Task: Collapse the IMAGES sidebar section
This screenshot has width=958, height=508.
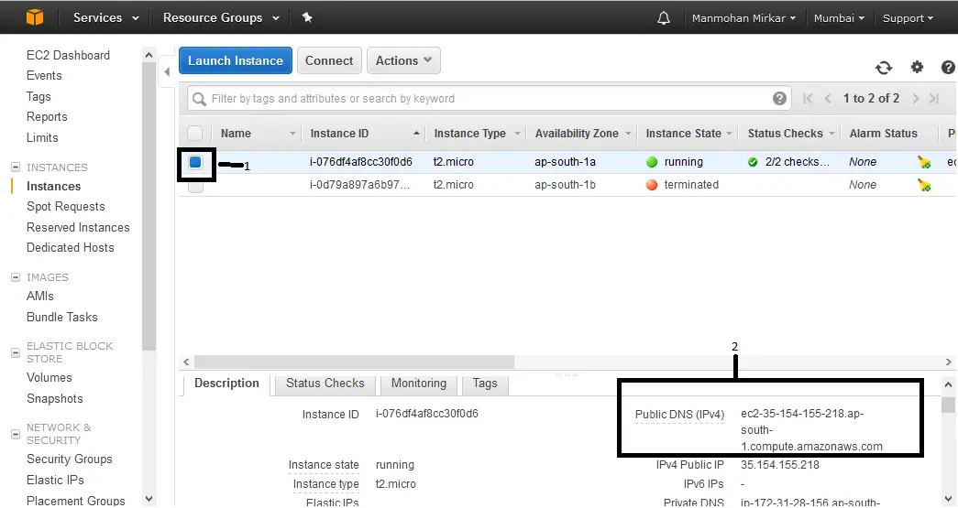Action: [16, 276]
